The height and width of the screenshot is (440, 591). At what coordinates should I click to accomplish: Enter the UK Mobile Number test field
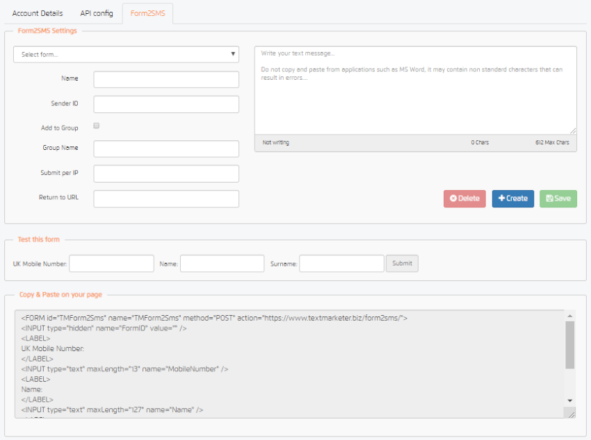tap(111, 264)
